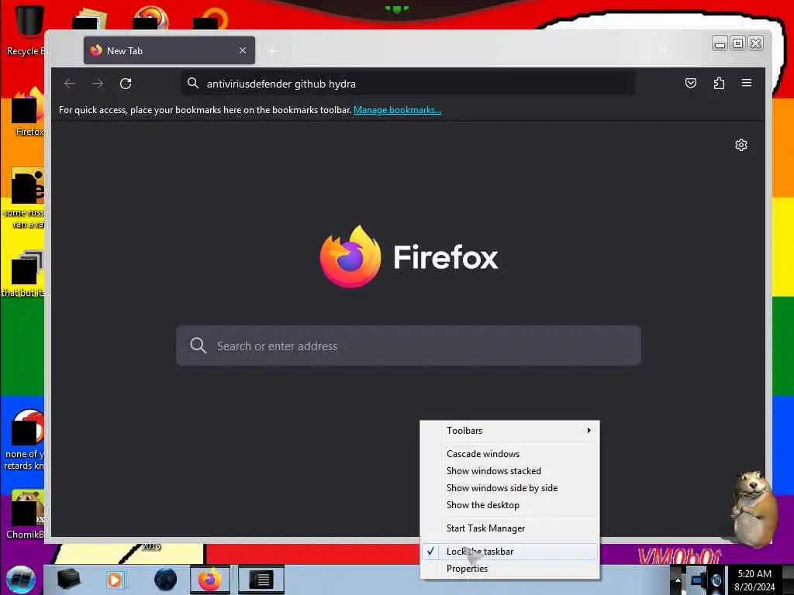Click the clock showing 5:20 AM
The height and width of the screenshot is (595, 794).
coord(754,580)
